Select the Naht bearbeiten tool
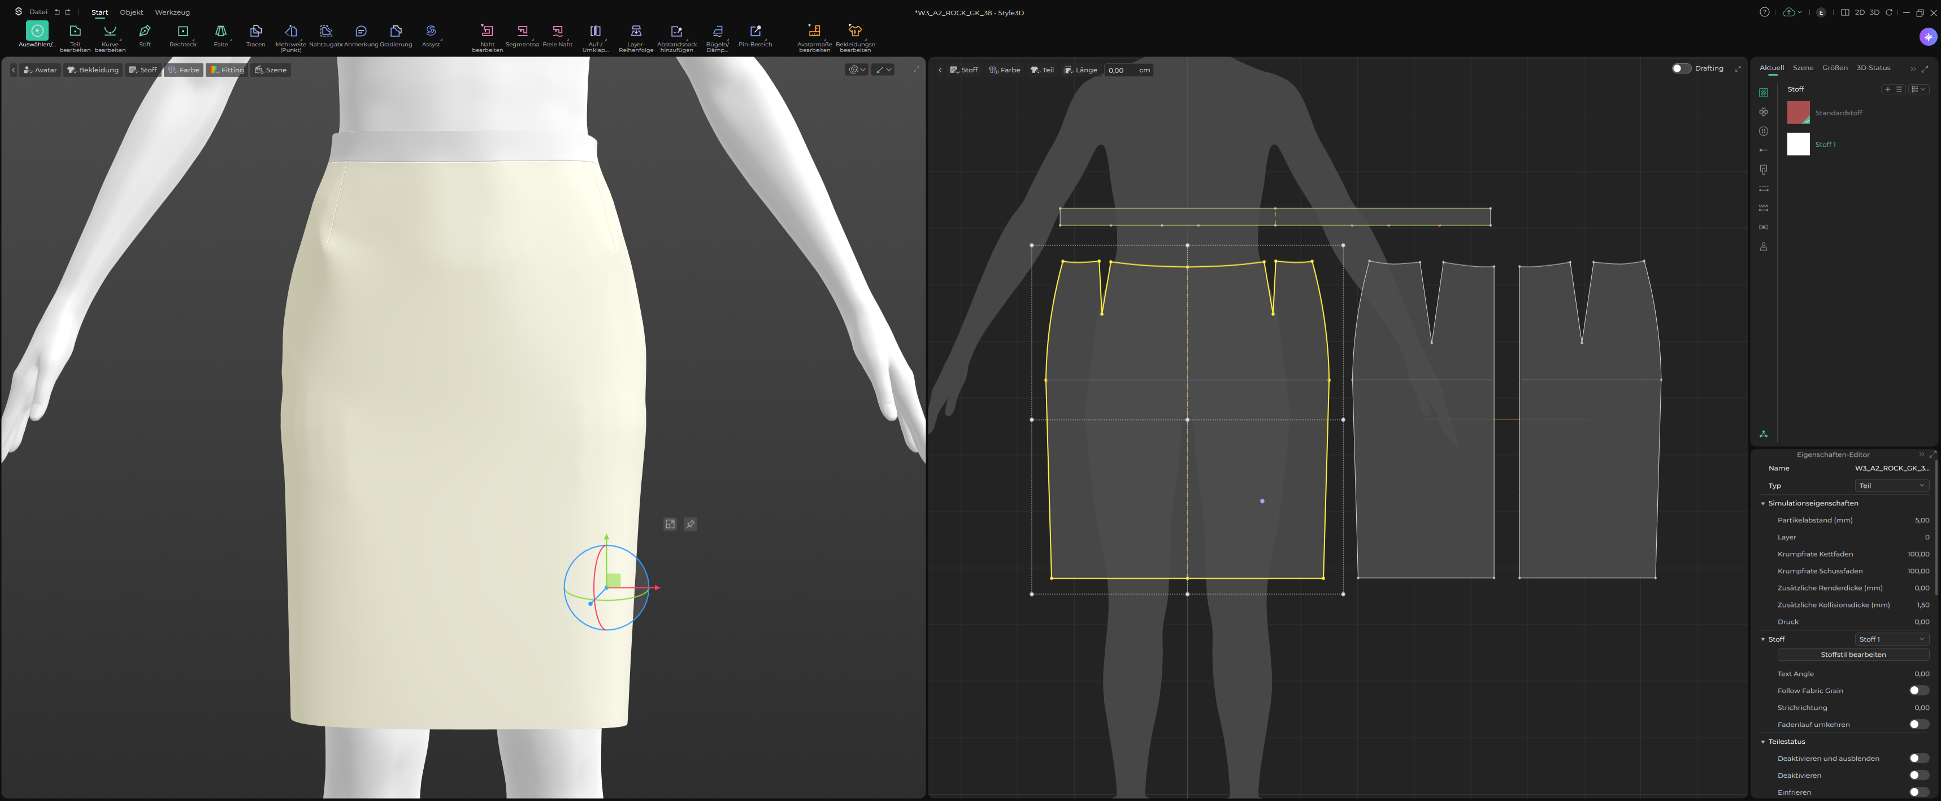 (487, 38)
